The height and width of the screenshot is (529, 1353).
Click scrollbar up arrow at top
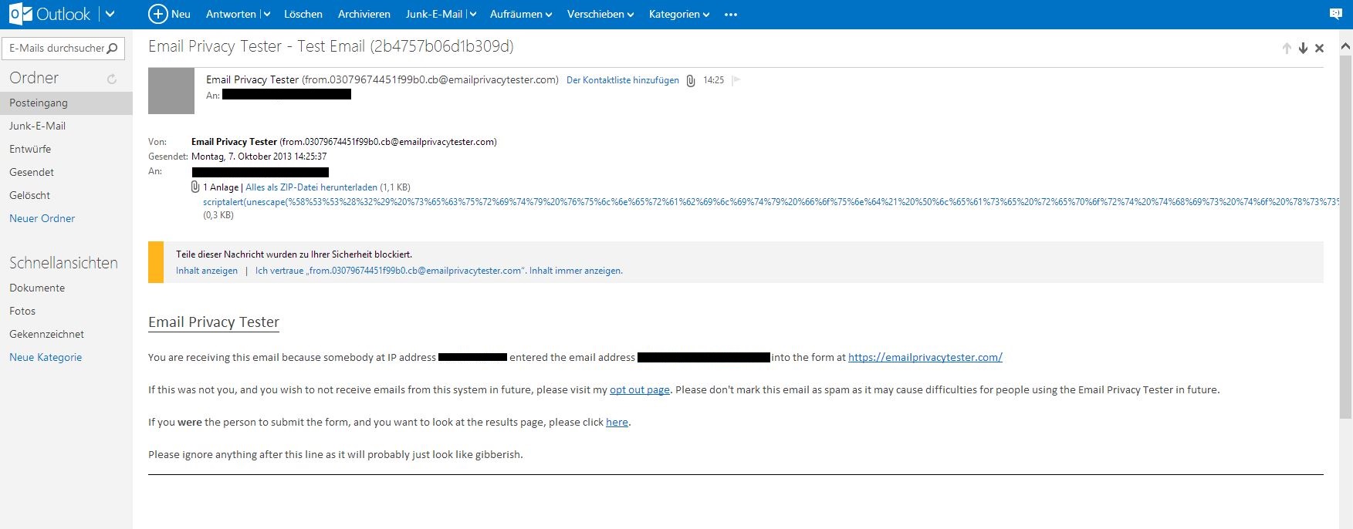[x=1346, y=46]
